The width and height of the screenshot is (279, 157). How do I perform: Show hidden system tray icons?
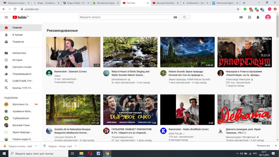point(237,153)
